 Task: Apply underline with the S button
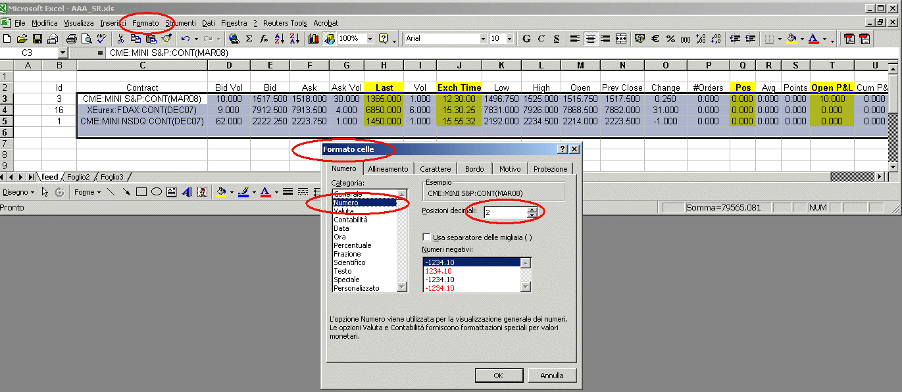pyautogui.click(x=557, y=39)
